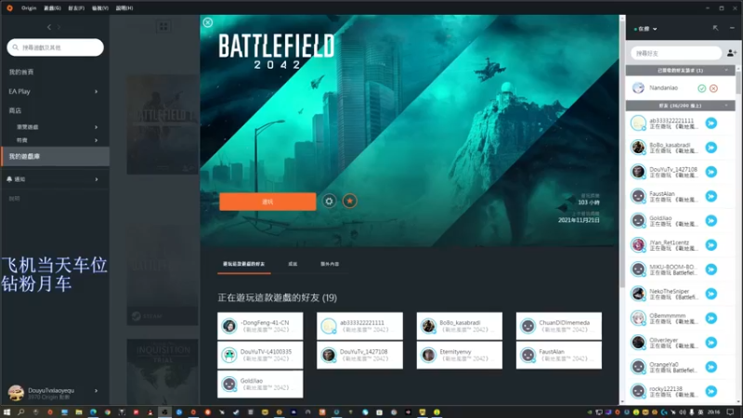Screen dimensions: 743x418
Task: Expand the 通知 chevron
Action: click(97, 179)
